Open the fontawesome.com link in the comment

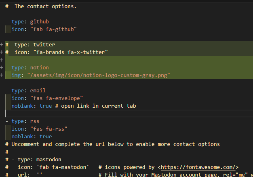coord(198,167)
